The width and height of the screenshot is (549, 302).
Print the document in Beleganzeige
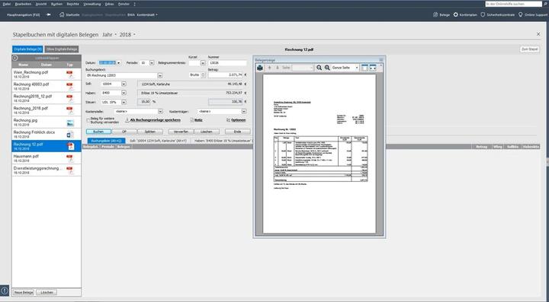pyautogui.click(x=260, y=68)
